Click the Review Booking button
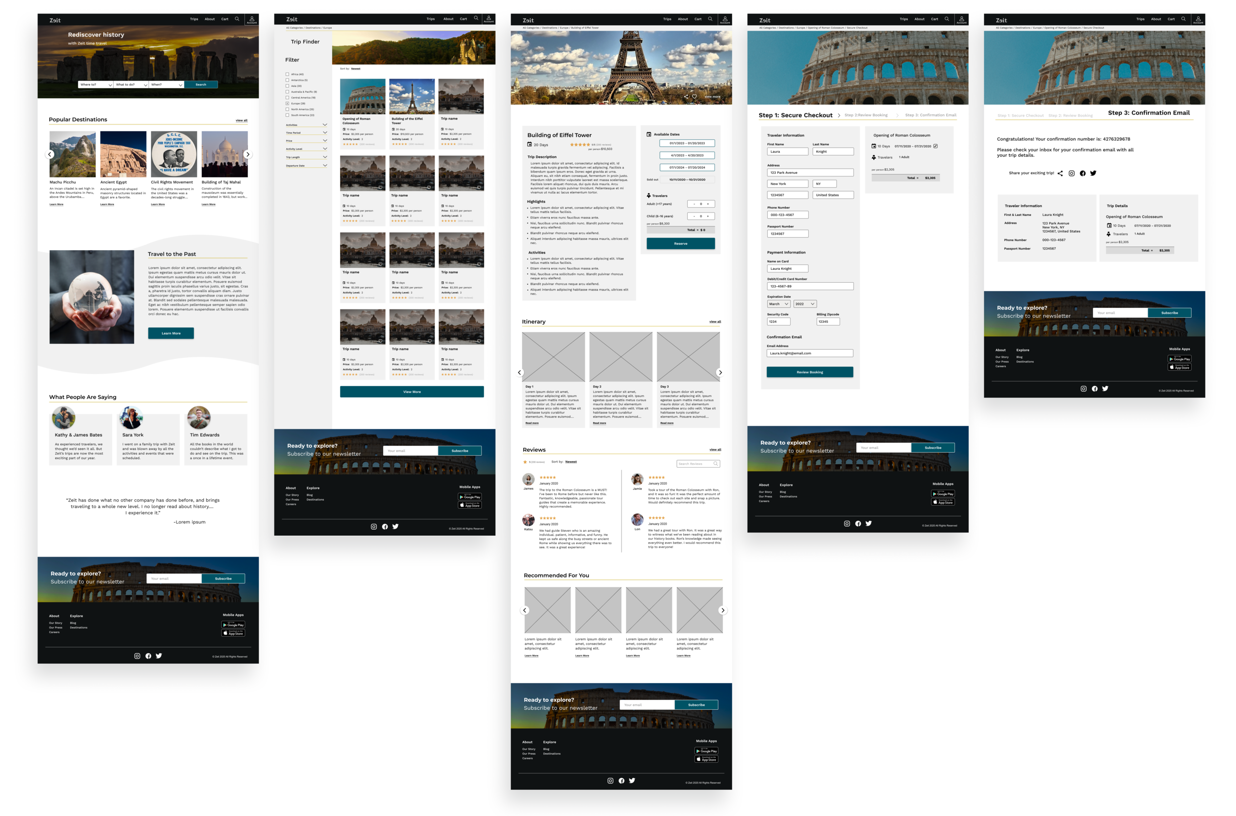This screenshot has width=1236, height=816. click(809, 372)
